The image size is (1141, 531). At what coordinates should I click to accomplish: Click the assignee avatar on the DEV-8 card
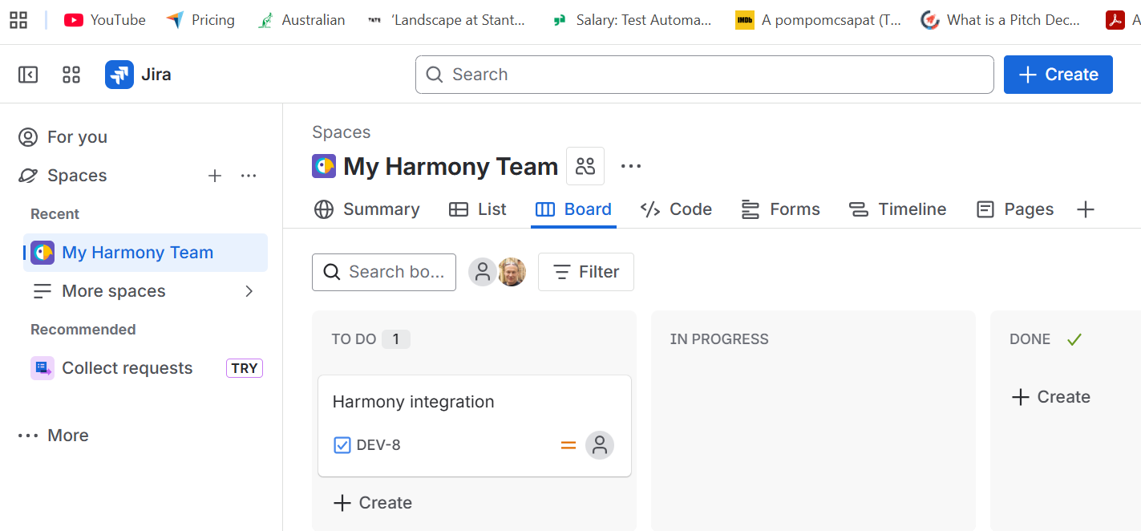pos(599,444)
